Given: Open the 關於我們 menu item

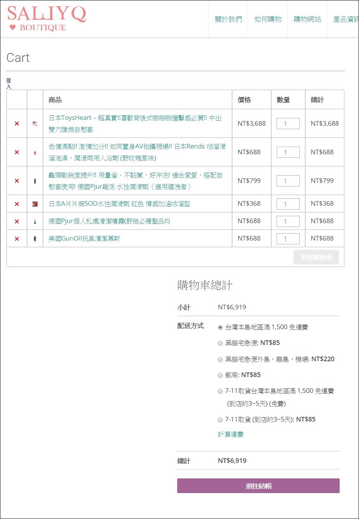Looking at the screenshot, I should click(x=228, y=19).
